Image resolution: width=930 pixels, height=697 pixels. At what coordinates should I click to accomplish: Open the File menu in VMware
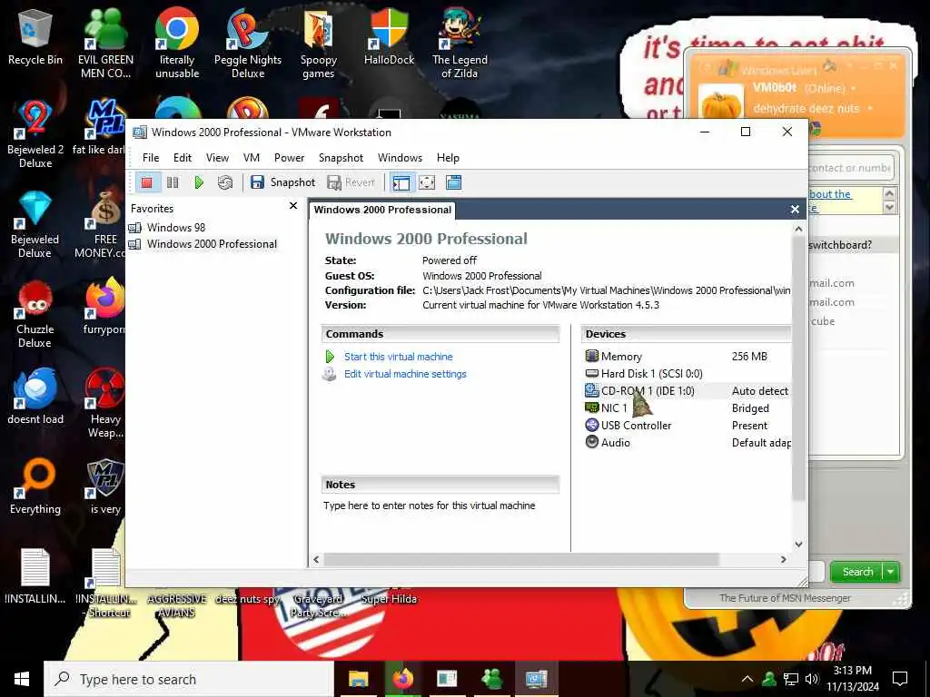[x=151, y=158]
